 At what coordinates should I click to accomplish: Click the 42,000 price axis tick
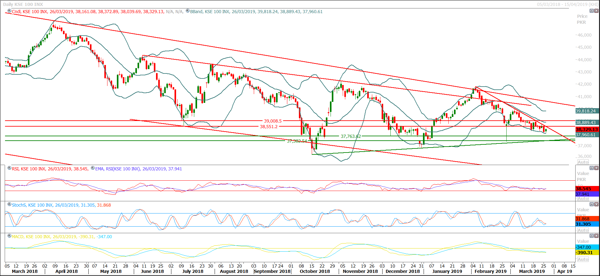pyautogui.click(x=585, y=84)
